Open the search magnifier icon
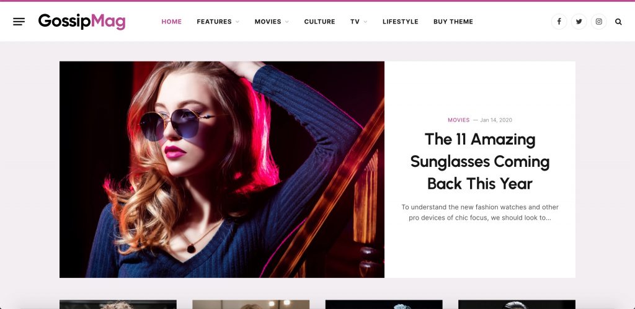The image size is (635, 309). [x=618, y=22]
